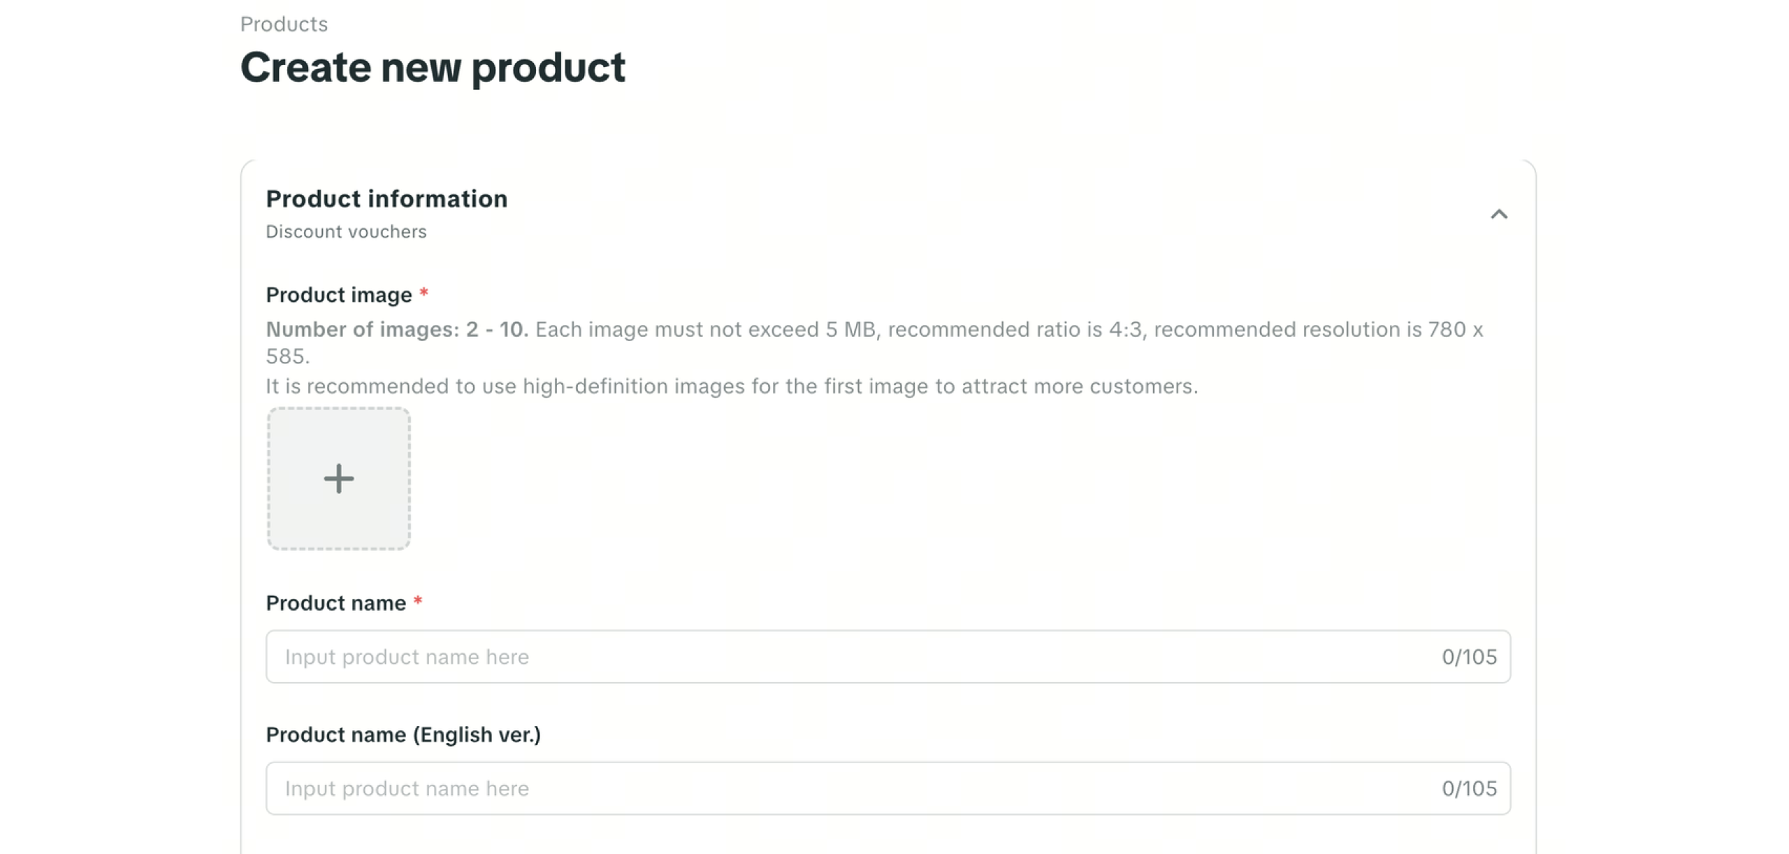Click the Product name label text
The image size is (1789, 854).
pos(335,603)
